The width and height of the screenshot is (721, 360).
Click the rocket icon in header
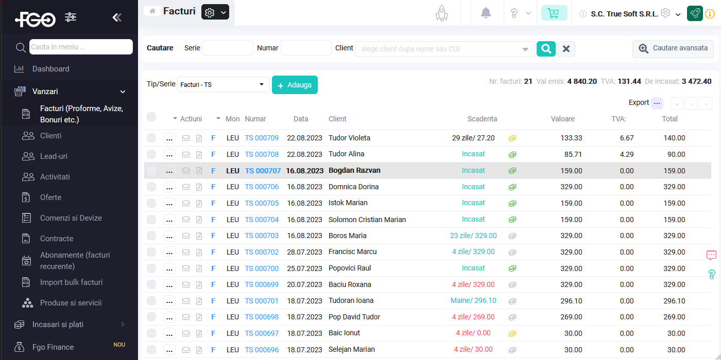tap(441, 13)
